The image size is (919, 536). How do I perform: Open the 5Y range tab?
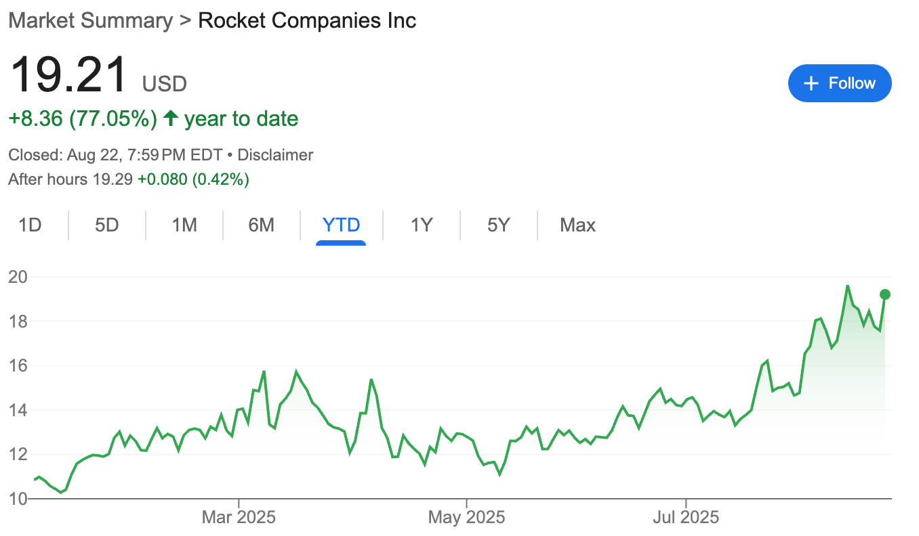(x=498, y=225)
